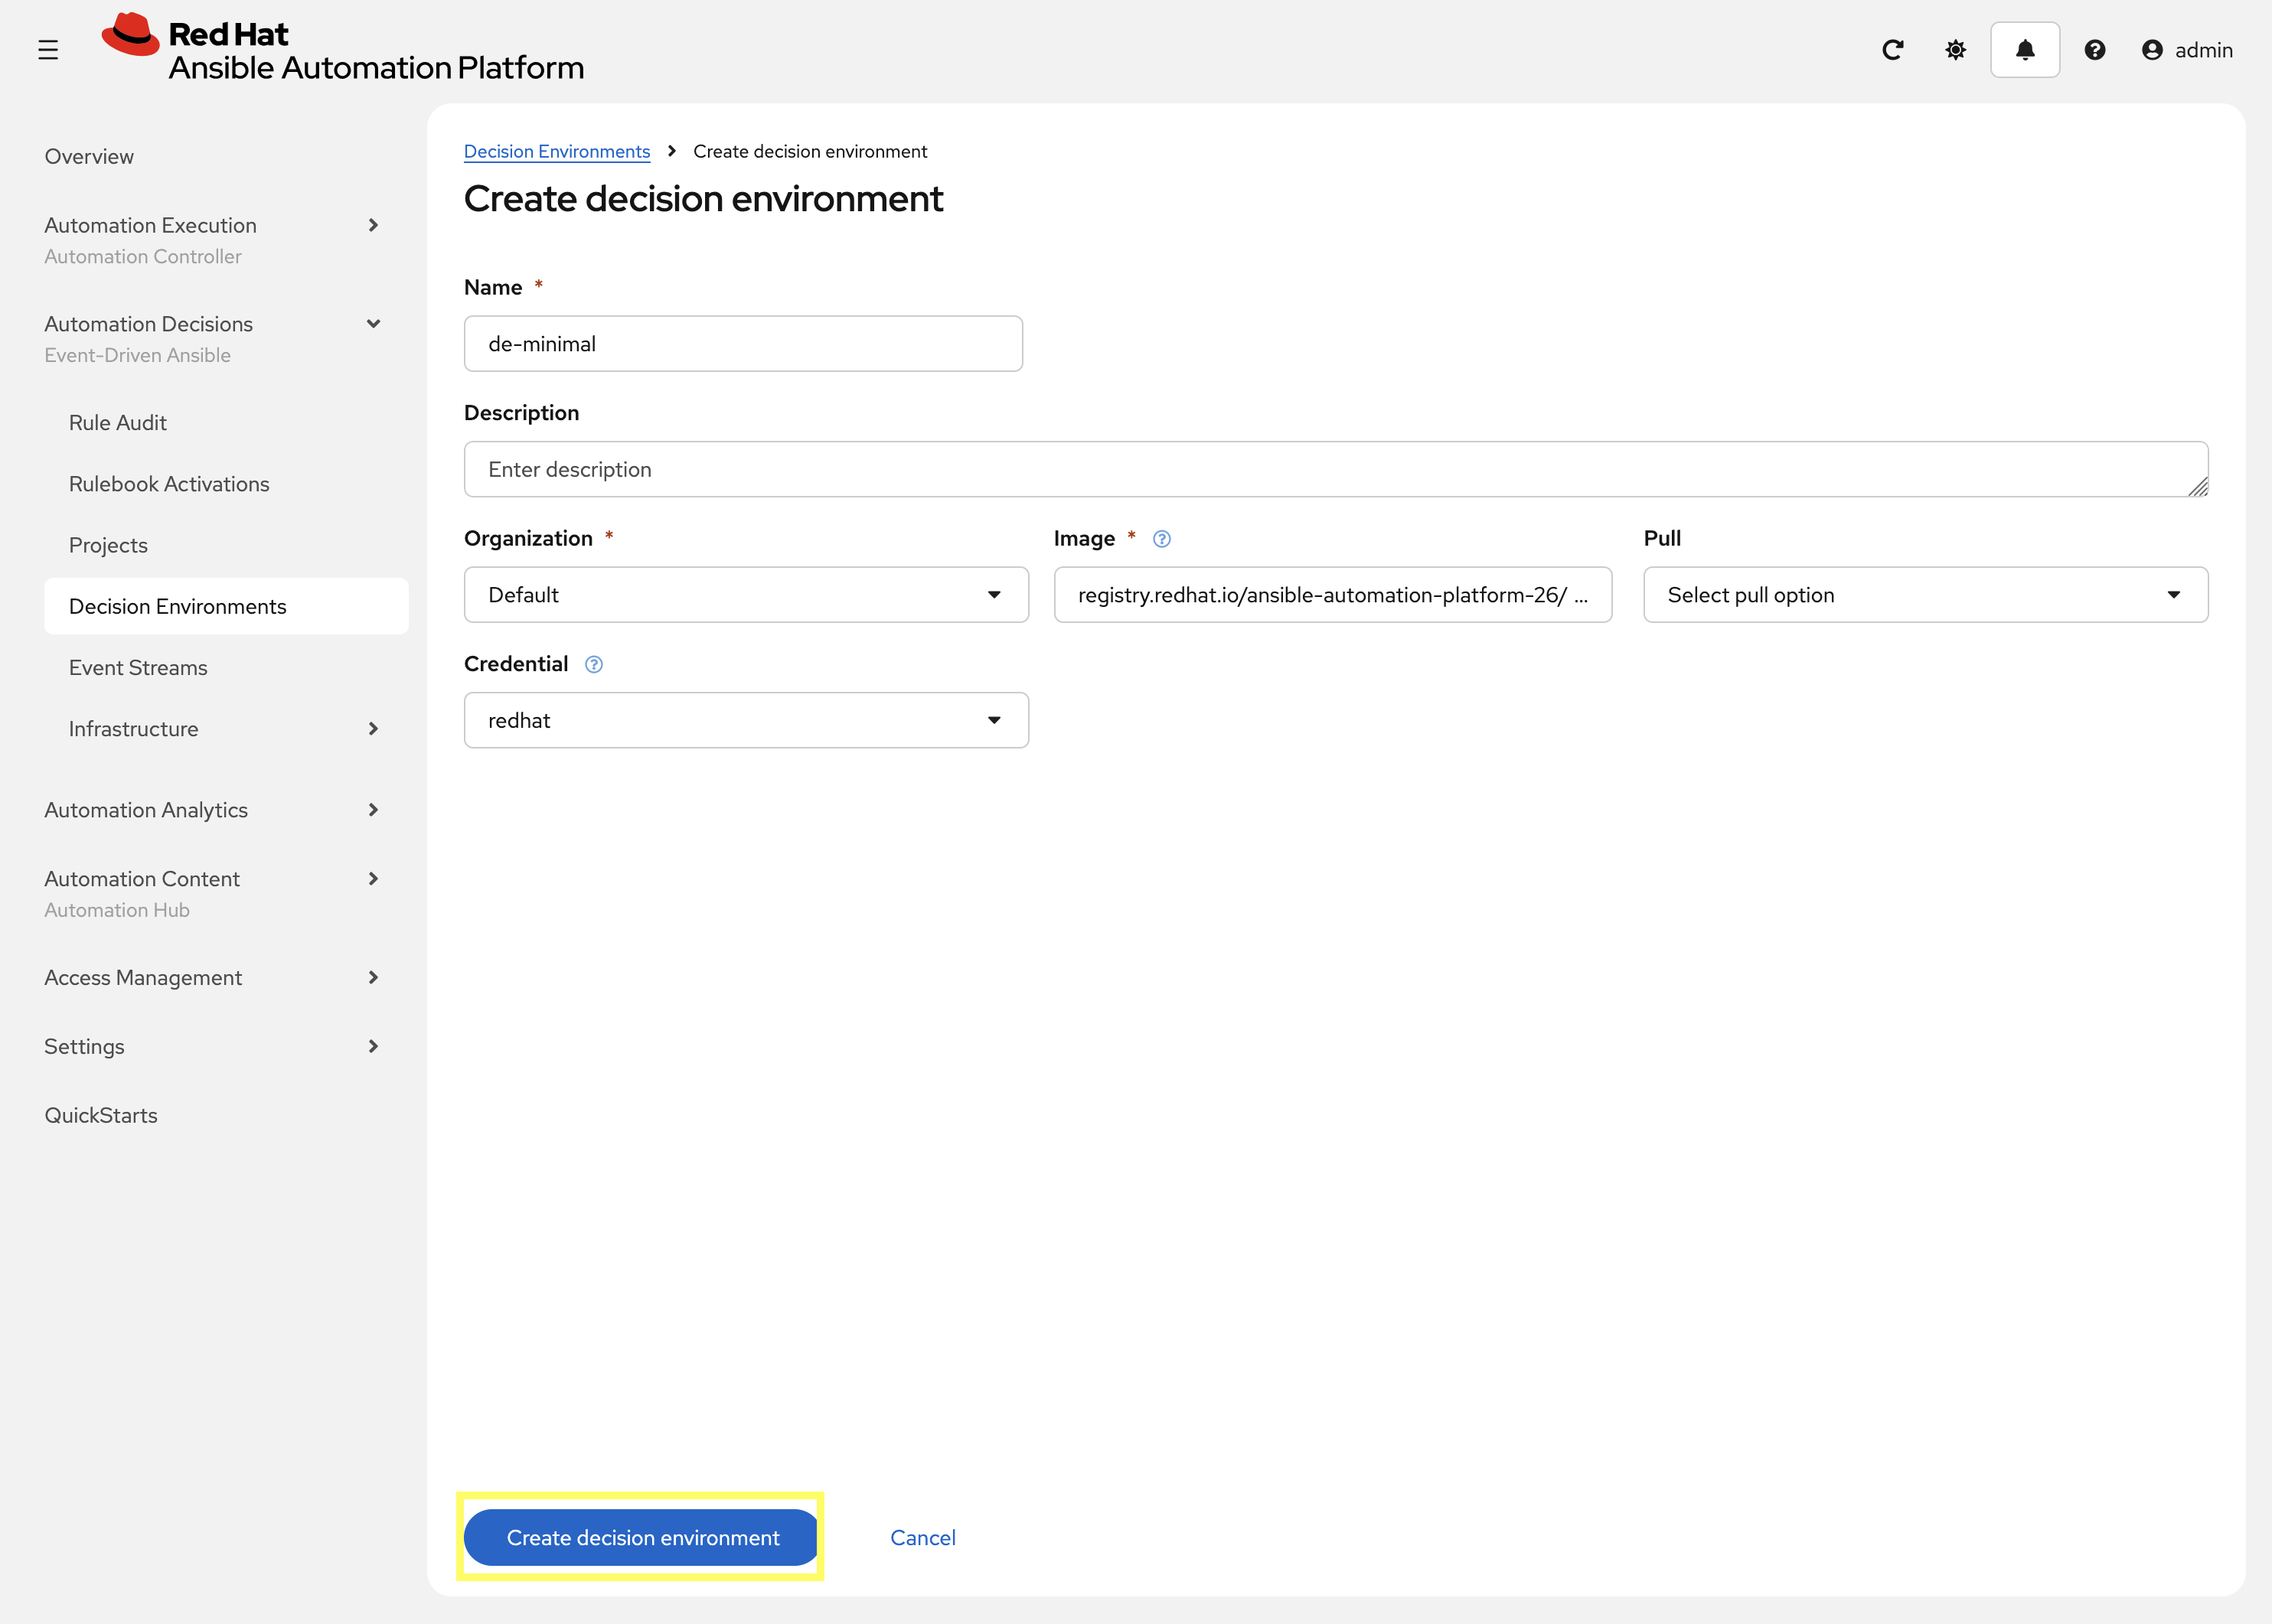Open the Event Streams page

pos(138,667)
